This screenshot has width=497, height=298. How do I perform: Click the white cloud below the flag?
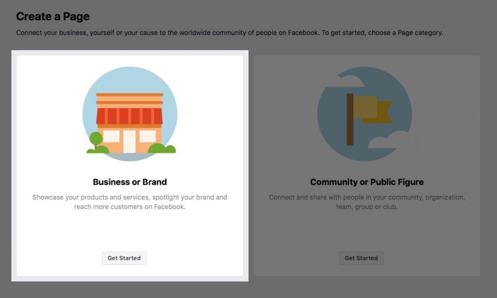tap(392, 140)
